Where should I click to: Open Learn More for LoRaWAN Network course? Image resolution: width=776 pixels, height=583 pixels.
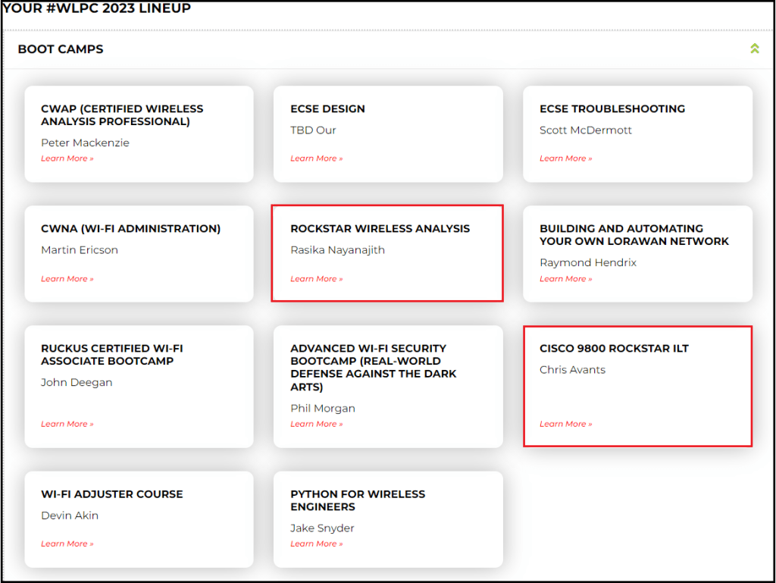pos(565,279)
